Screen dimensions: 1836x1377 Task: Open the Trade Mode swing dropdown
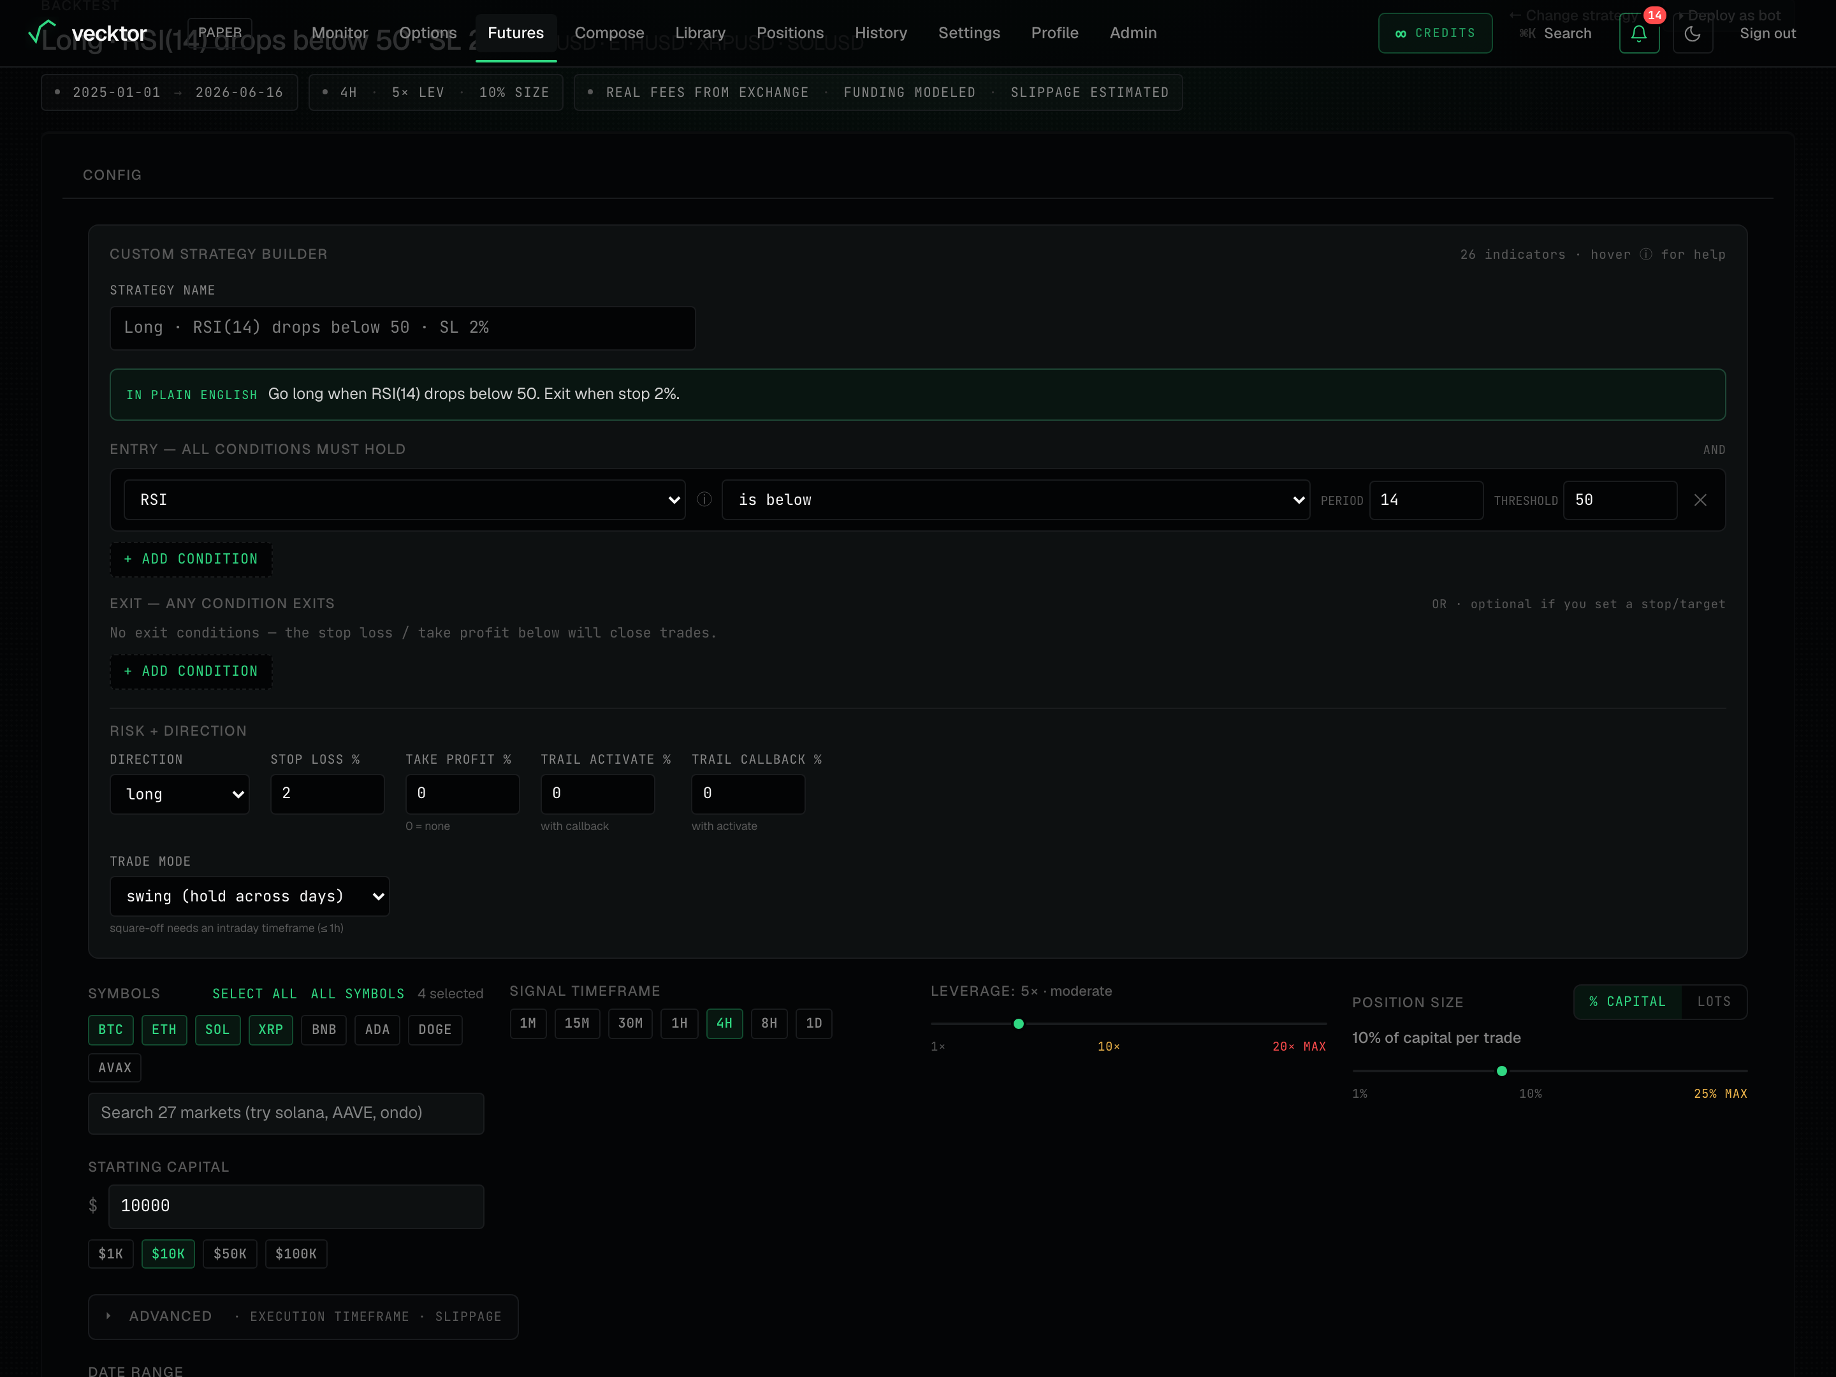coord(249,896)
